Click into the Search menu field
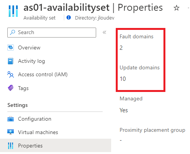The width and height of the screenshot is (190, 154). [x=52, y=33]
